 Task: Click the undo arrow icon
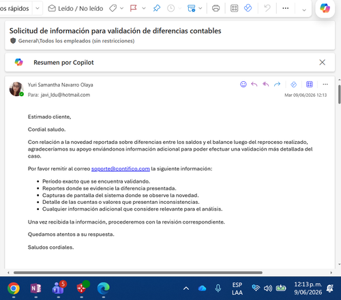[x=267, y=8]
